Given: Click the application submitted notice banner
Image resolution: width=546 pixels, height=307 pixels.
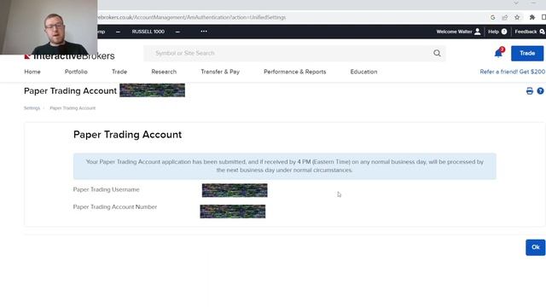Looking at the screenshot, I should [x=284, y=166].
